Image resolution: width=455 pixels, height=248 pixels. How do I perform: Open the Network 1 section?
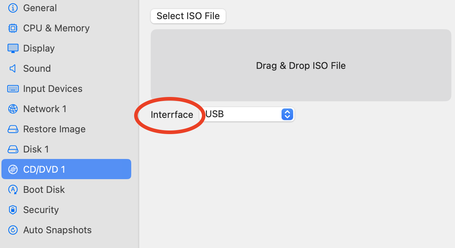coord(45,109)
